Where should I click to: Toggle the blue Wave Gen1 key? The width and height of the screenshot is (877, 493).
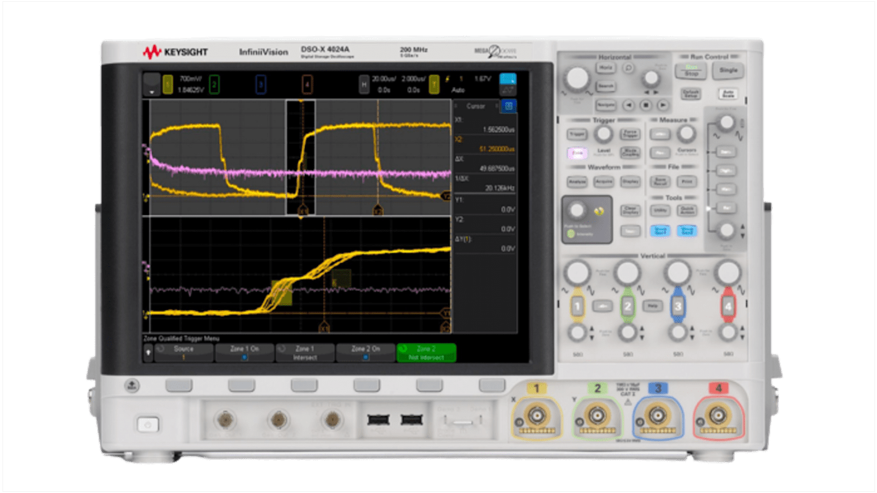[x=660, y=231]
